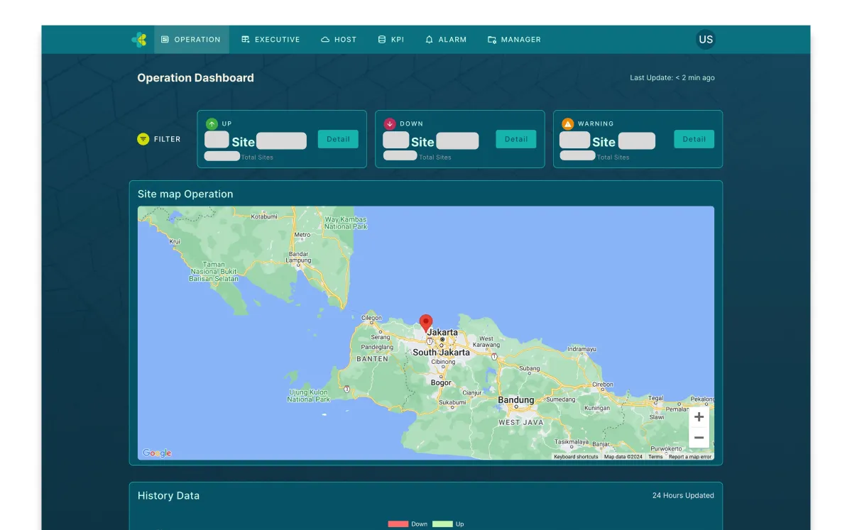The width and height of the screenshot is (852, 530).
Task: Open the KPI navigation item
Action: click(390, 40)
